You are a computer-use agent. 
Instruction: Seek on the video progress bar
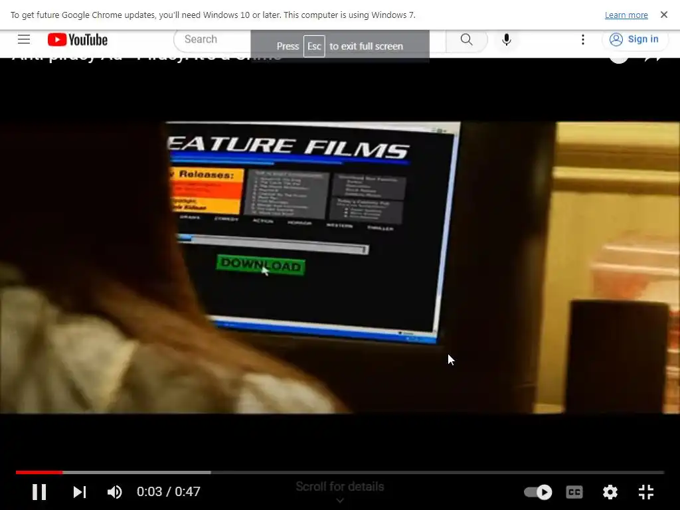pyautogui.click(x=339, y=472)
